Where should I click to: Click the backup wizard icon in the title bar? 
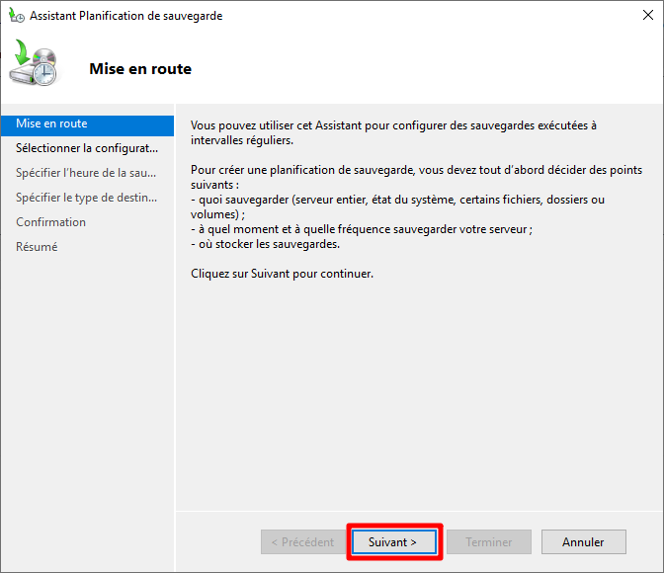(x=16, y=16)
